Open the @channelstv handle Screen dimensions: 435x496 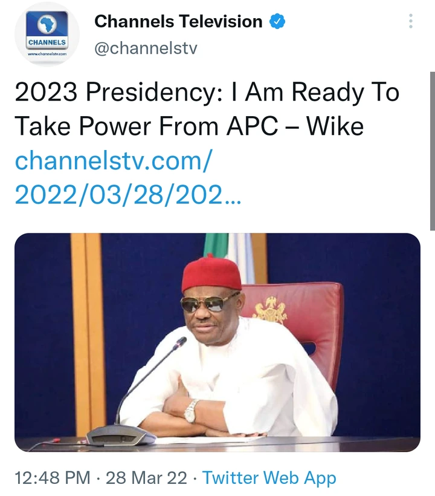coord(146,48)
